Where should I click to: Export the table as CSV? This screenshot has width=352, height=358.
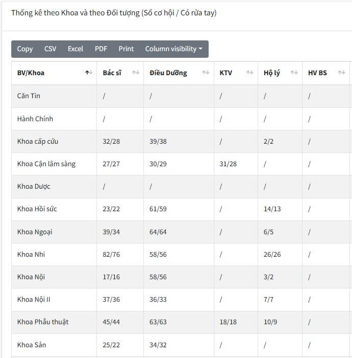pos(51,49)
